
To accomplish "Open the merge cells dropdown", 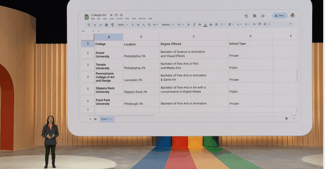I will pyautogui.click(x=223, y=24).
